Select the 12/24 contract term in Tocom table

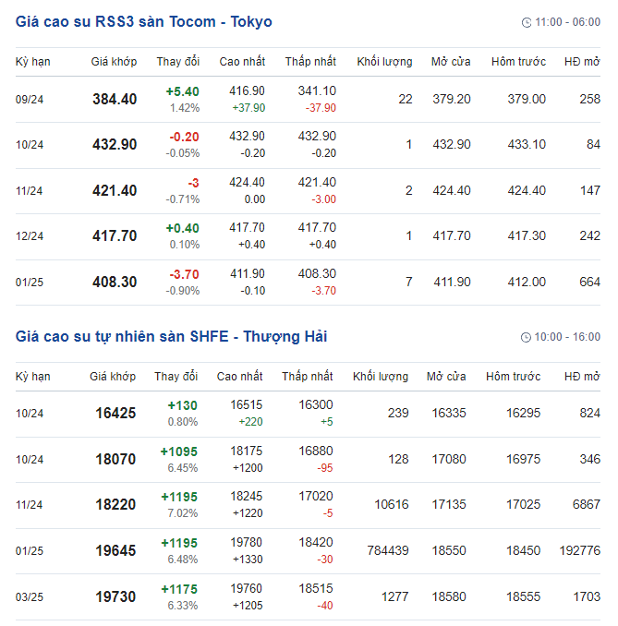(x=30, y=236)
